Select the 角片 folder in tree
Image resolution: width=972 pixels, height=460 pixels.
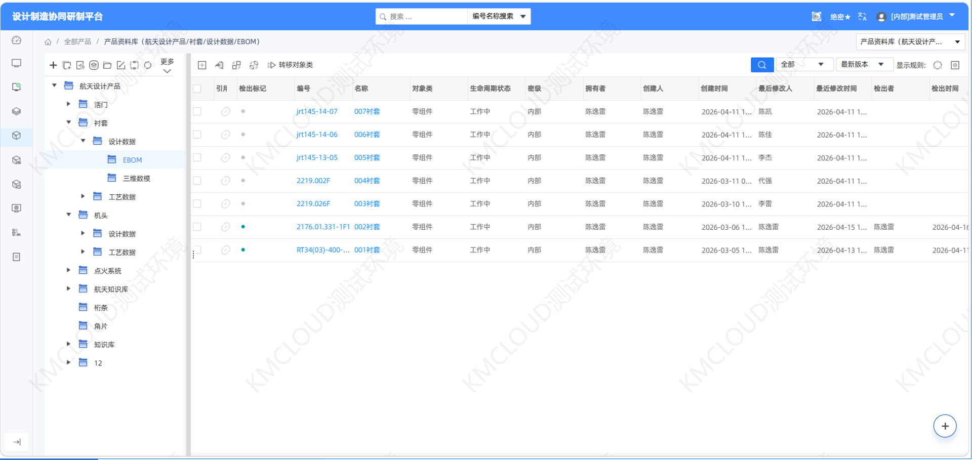tap(101, 326)
